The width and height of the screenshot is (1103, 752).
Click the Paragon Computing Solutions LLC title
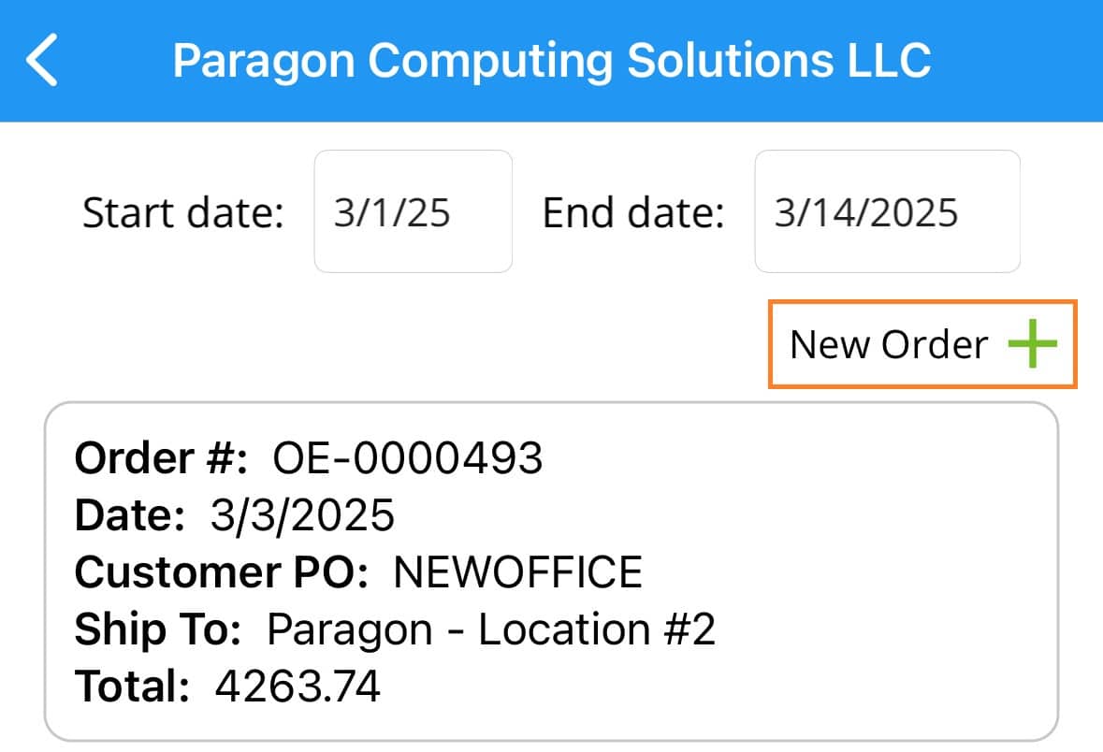click(552, 61)
